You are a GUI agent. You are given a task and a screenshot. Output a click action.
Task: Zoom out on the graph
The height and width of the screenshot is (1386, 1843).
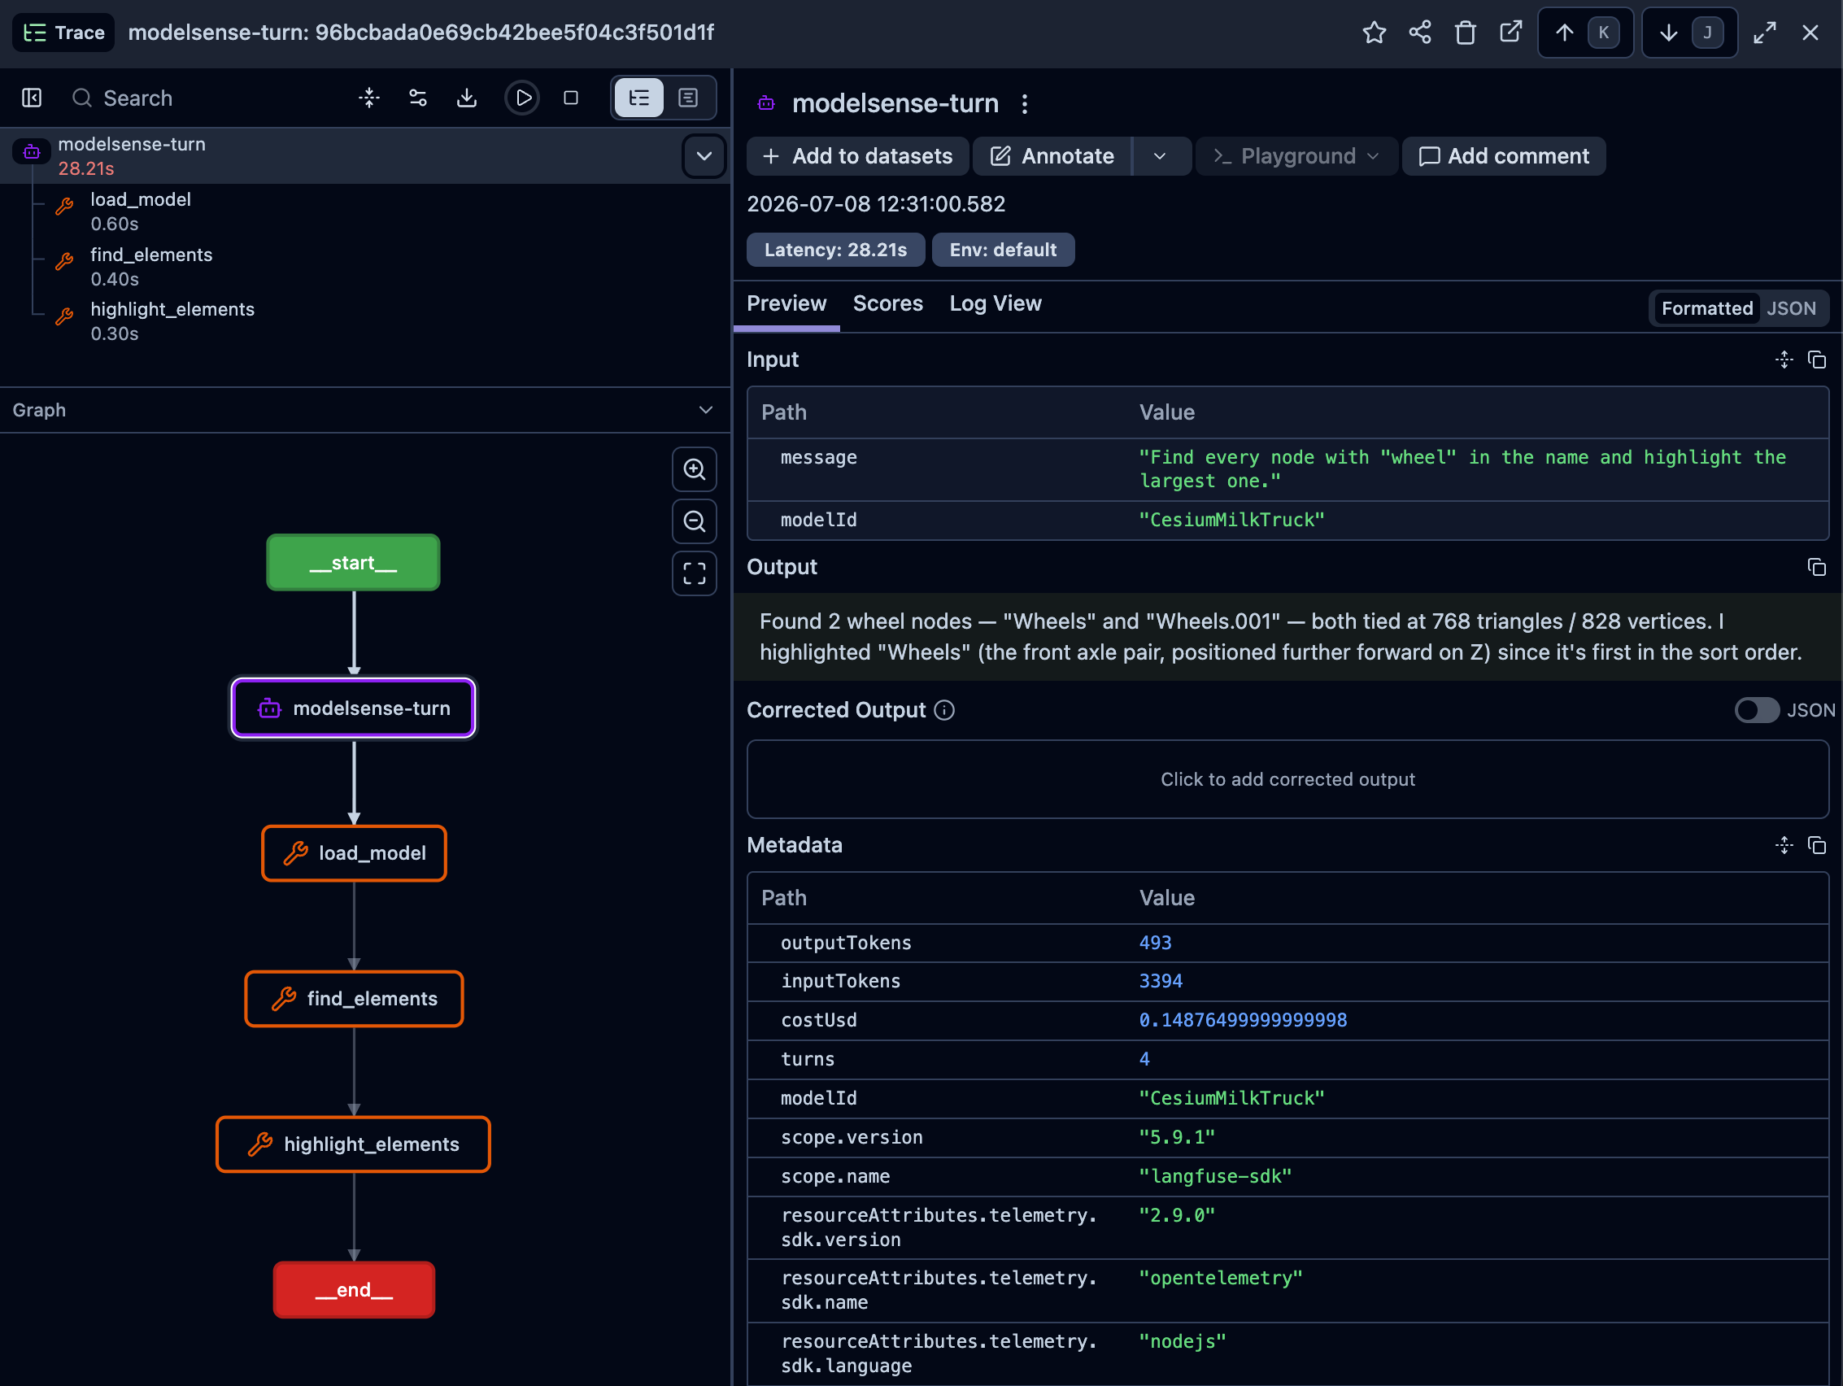[694, 521]
